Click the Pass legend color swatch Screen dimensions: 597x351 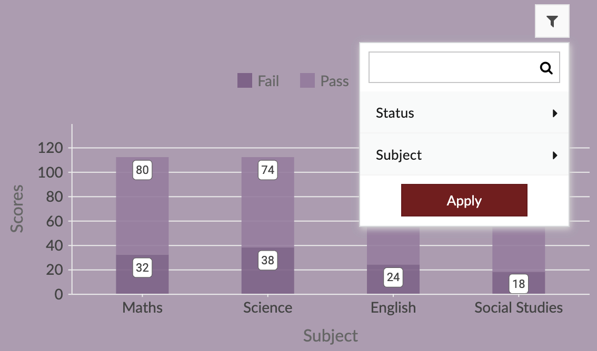307,81
